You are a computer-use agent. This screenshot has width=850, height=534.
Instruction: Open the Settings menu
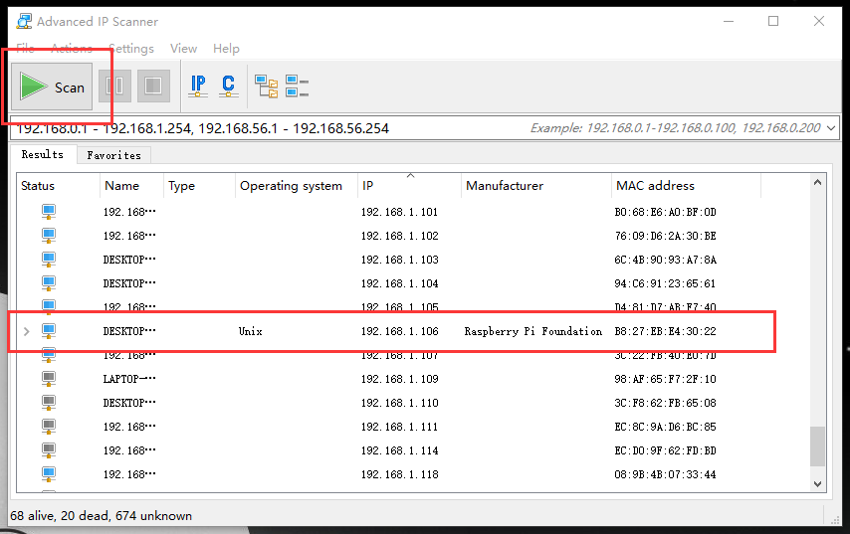[x=131, y=48]
